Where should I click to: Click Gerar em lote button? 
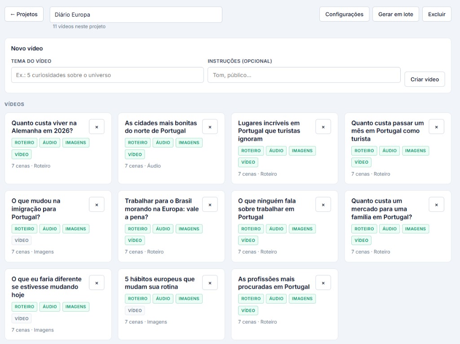[395, 14]
